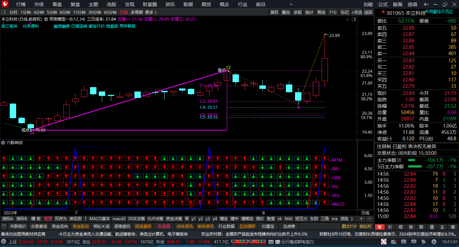The width and height of the screenshot is (459, 247).
Task: Toggle the 侧边栏 sidebar
Action: click(366, 226)
